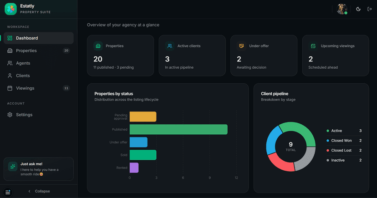Go to the Agents page
The height and width of the screenshot is (198, 377).
coord(38,63)
